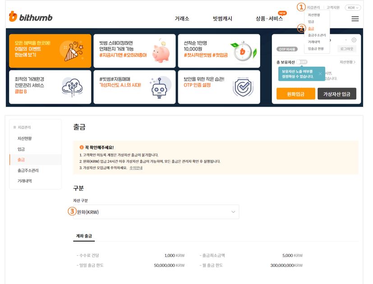Click the shield checkmark OTP icon
Screen dimensions: 373x284
[x=243, y=87]
